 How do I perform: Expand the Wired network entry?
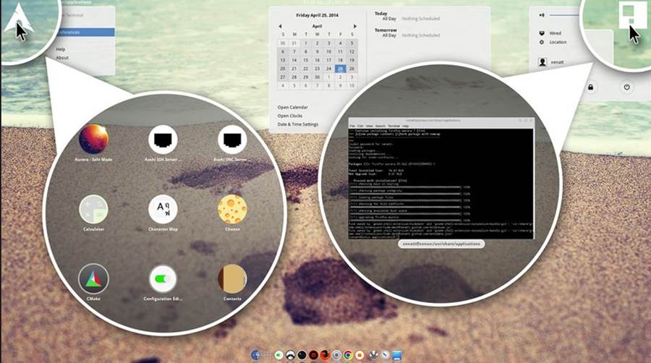tap(555, 33)
